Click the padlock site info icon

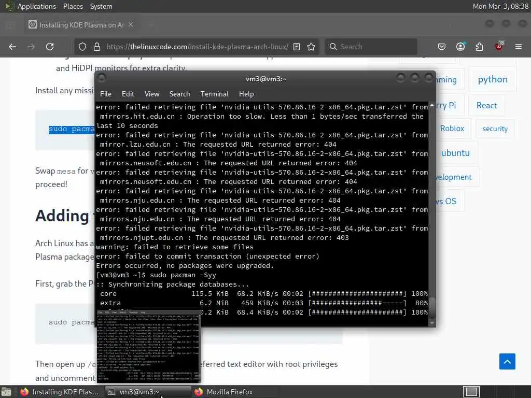97,47
